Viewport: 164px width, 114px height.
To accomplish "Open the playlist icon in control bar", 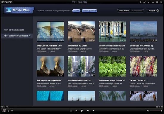I will coord(8,111).
